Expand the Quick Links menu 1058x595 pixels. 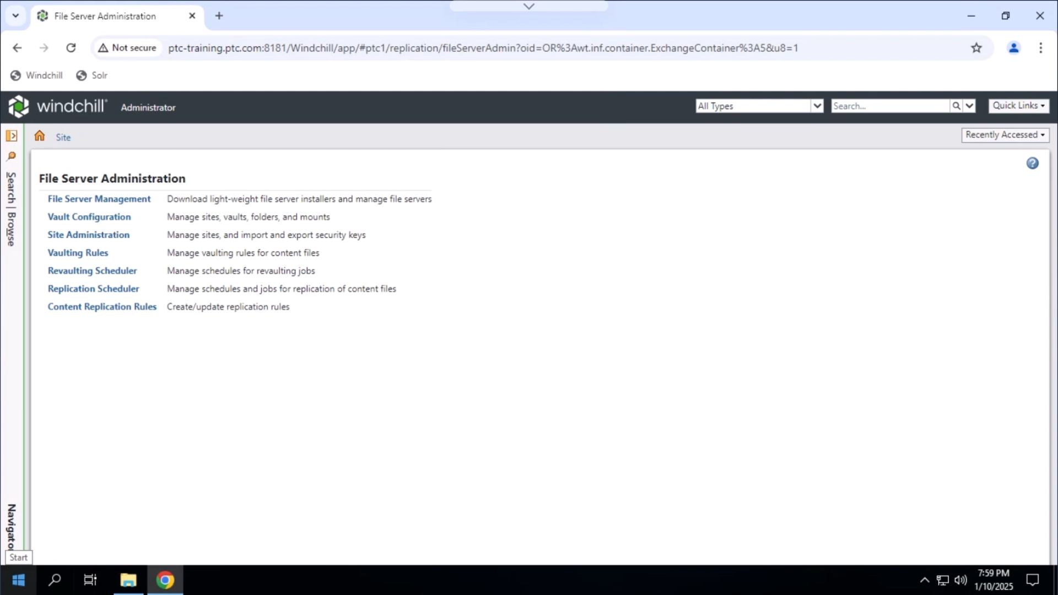pyautogui.click(x=1018, y=106)
